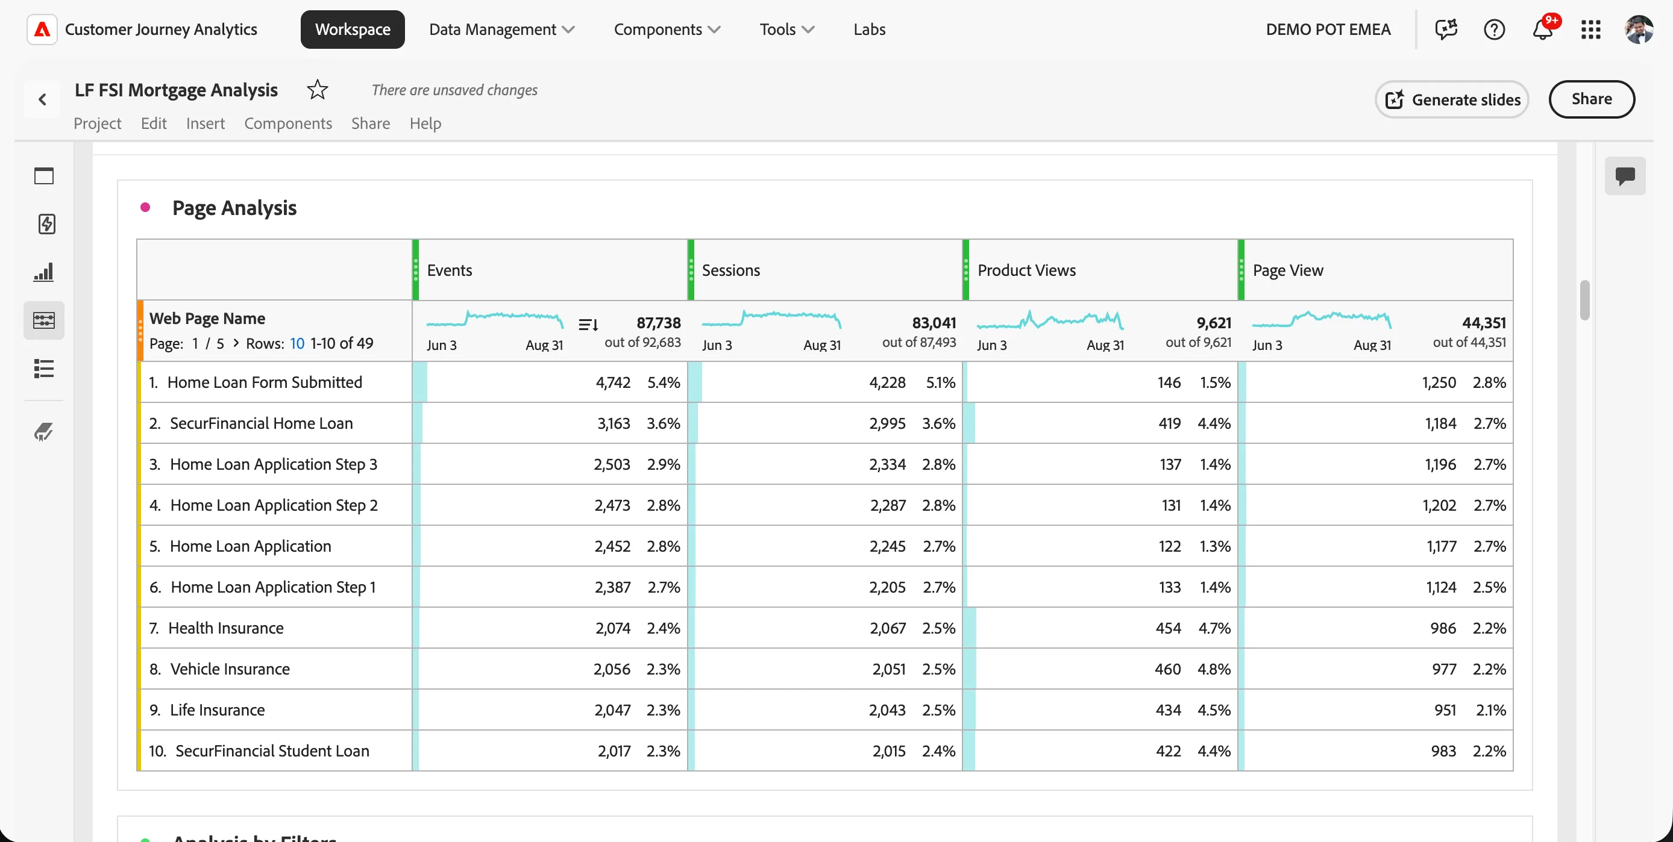Click the vertical scrollbar thumb
This screenshot has width=1673, height=842.
tap(1584, 300)
